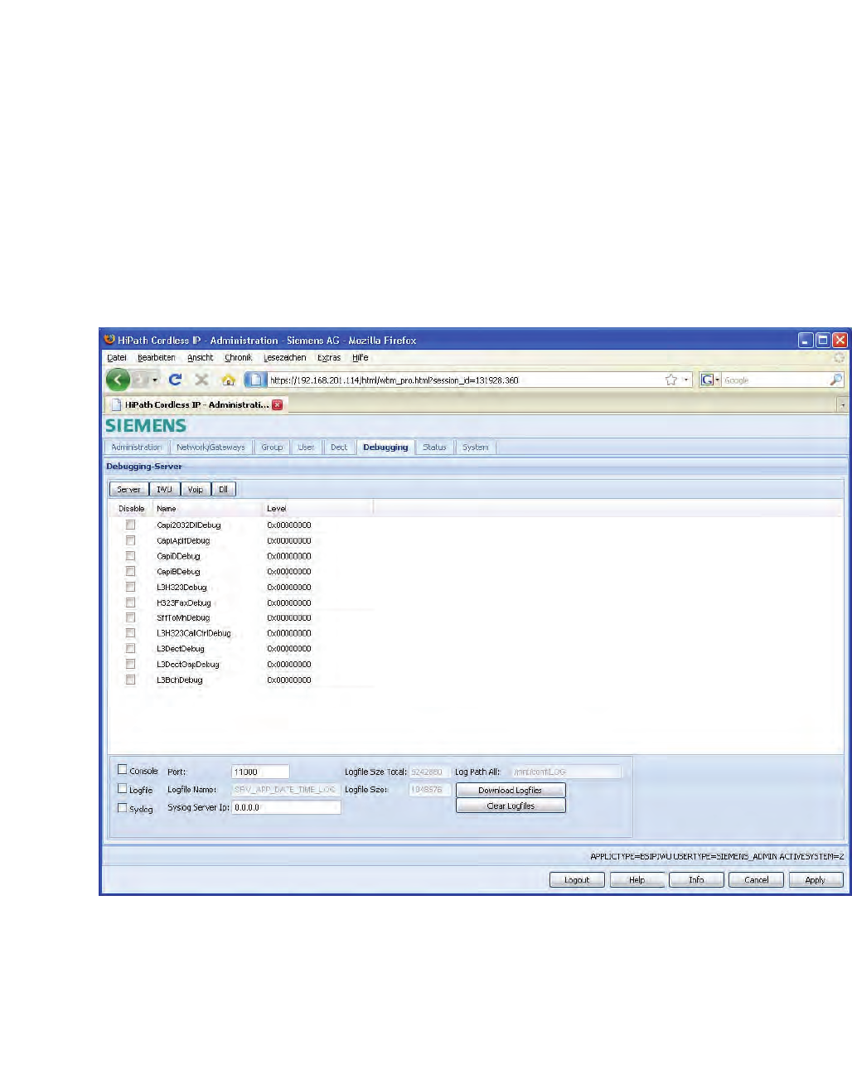Click the Logfile Name field
Image resolution: width=852 pixels, height=1089 pixels.
click(x=286, y=790)
